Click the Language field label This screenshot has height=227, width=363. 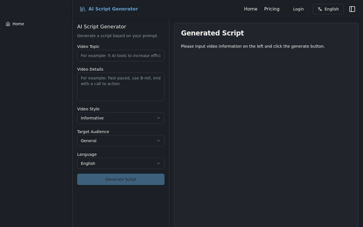[87, 154]
